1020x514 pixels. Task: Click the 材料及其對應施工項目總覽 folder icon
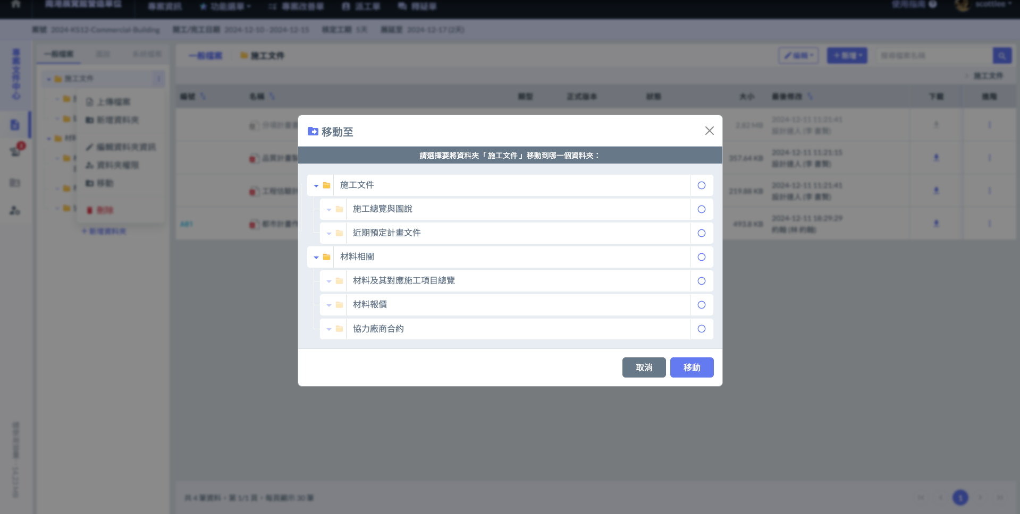pyautogui.click(x=340, y=281)
